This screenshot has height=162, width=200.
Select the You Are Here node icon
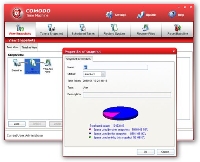click(x=48, y=63)
